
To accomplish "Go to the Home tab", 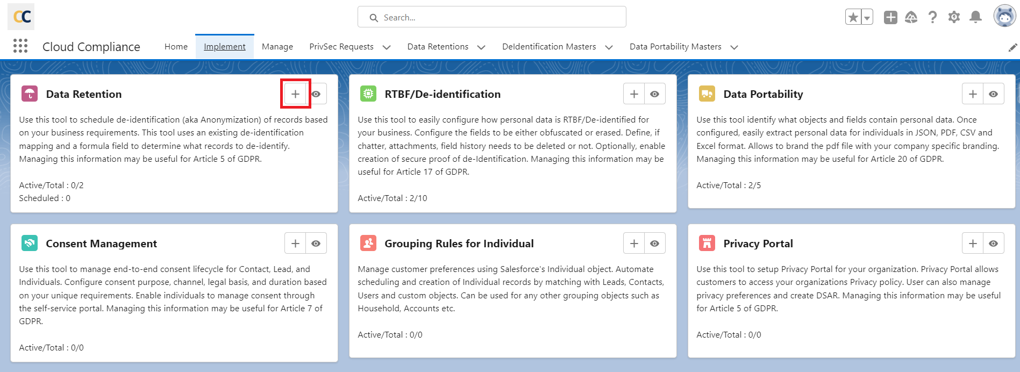I will pos(176,47).
